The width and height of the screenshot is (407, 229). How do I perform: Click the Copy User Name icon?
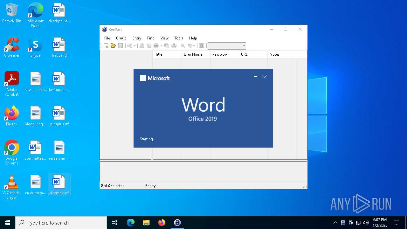(142, 46)
